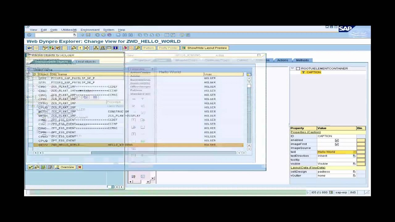Screen dimensions: 395x222
Task: Click the Pretty Printer button
Action: [168, 48]
